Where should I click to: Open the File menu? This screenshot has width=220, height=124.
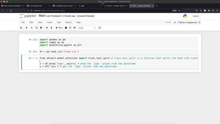click(23, 22)
